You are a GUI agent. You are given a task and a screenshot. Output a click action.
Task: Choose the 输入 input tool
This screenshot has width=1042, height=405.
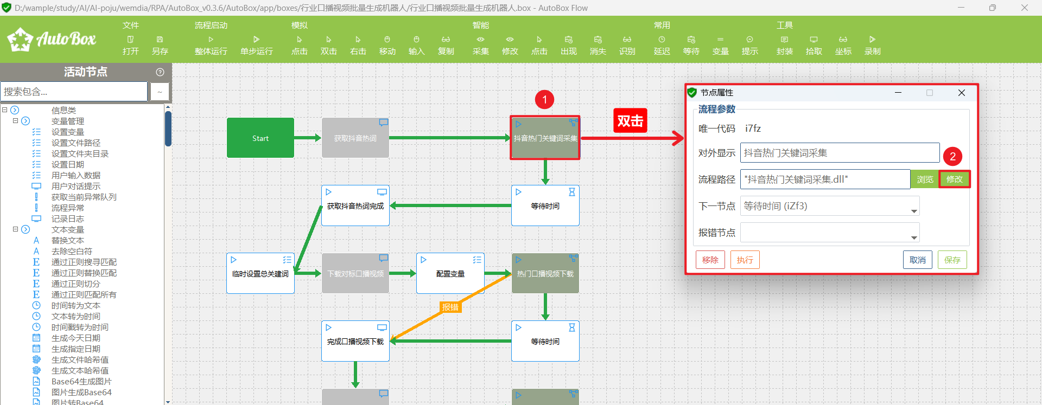416,45
